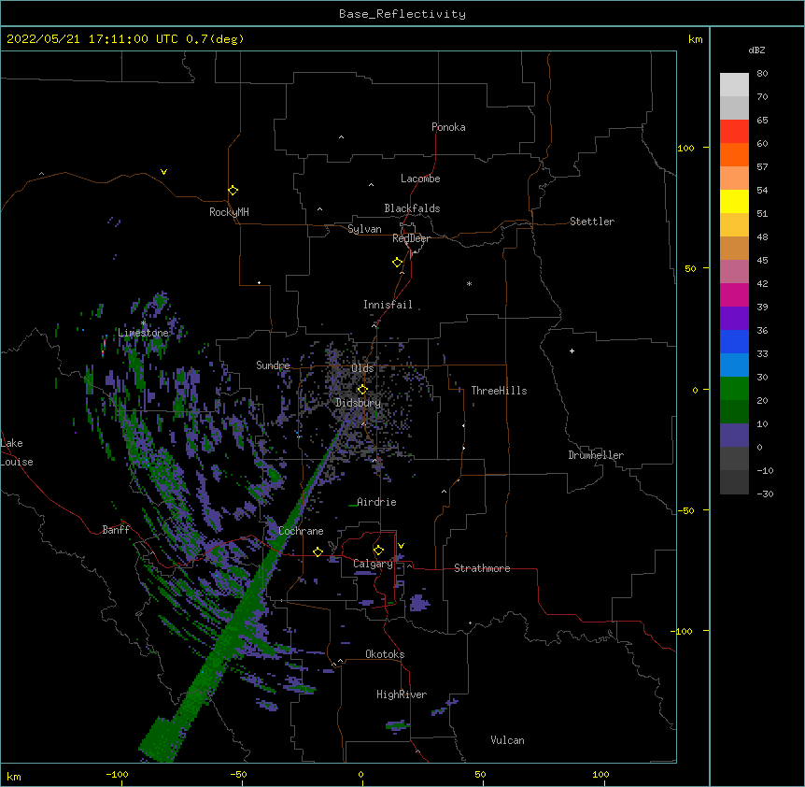Click the yellow diamond marker south of RedDeer
Image resolution: width=805 pixels, height=787 pixels.
pos(398,263)
